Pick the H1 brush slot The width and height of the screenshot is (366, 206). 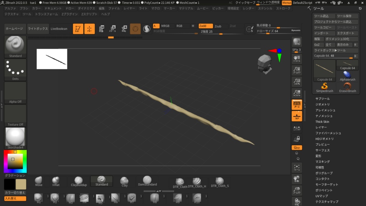[x=39, y=198]
